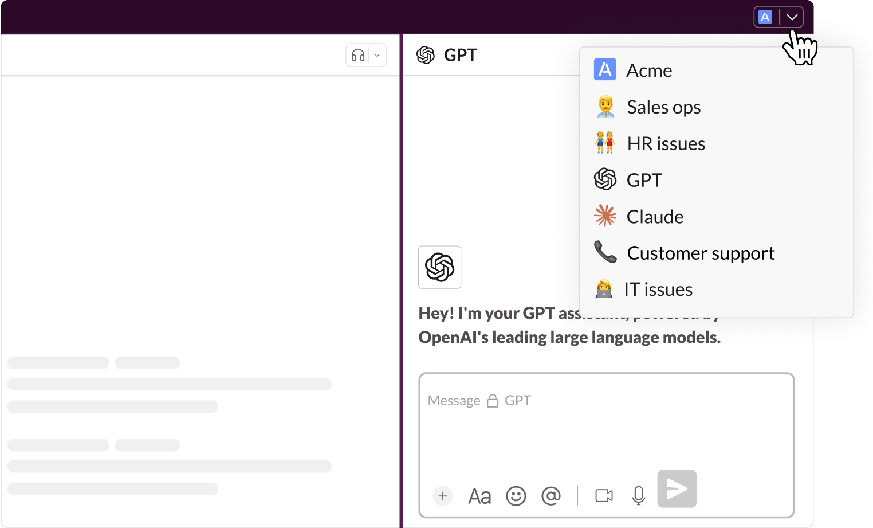Image resolution: width=873 pixels, height=528 pixels.
Task: Click the Customer support phone icon
Action: pyautogui.click(x=605, y=252)
